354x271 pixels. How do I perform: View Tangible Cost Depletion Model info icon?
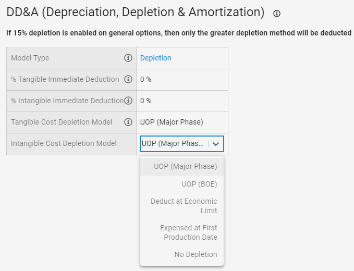[128, 122]
